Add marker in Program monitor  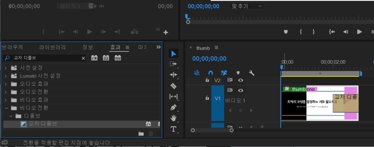(x=286, y=32)
